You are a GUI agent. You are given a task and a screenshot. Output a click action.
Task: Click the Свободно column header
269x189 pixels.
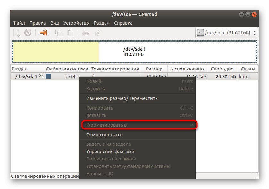(x=222, y=69)
